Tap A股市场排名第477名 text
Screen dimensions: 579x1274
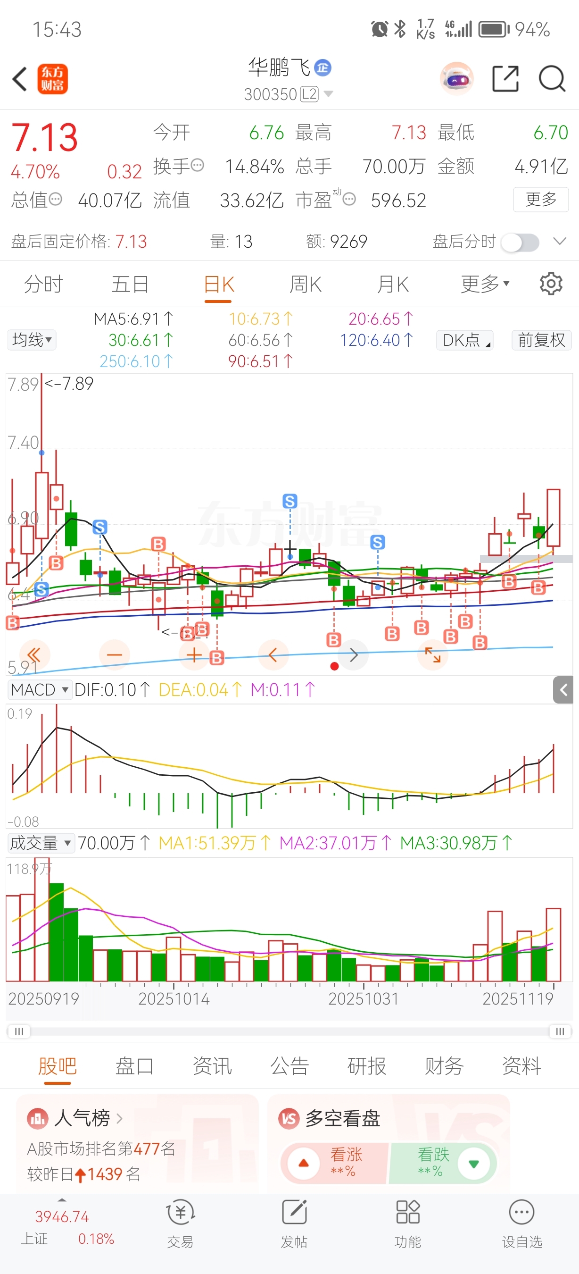point(101,1148)
